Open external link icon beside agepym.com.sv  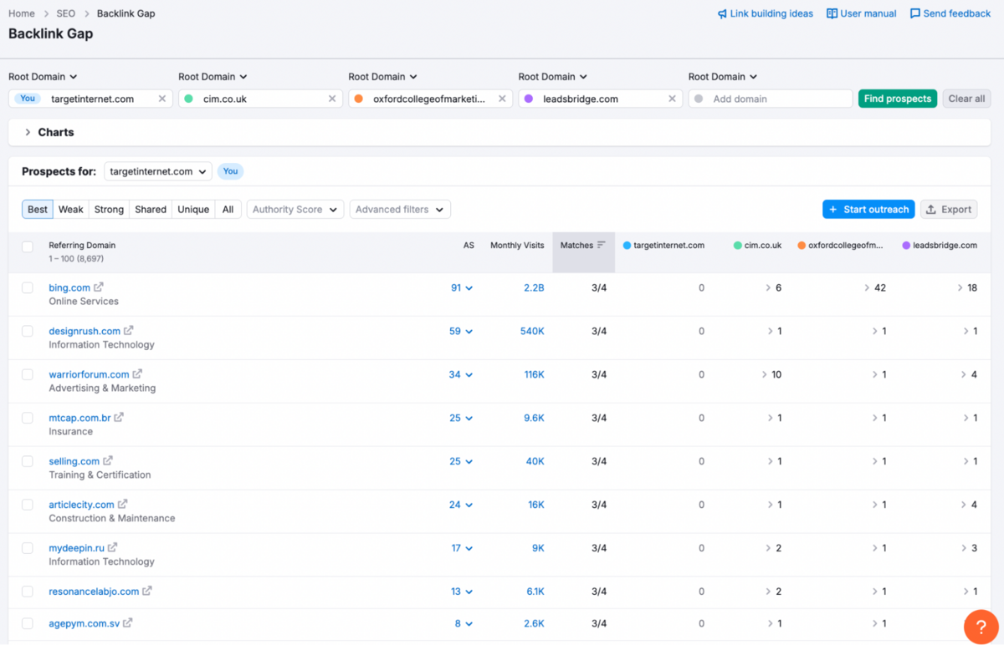coord(128,623)
